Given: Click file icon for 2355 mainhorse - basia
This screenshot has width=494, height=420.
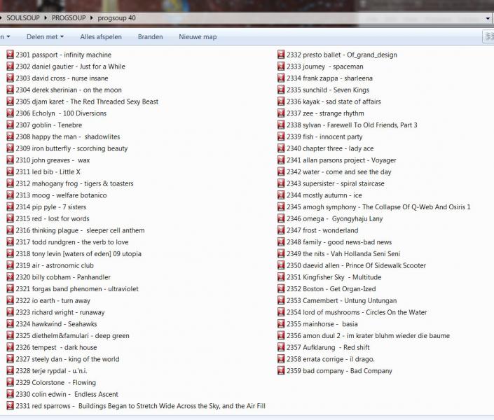Looking at the screenshot, I should click(281, 324).
